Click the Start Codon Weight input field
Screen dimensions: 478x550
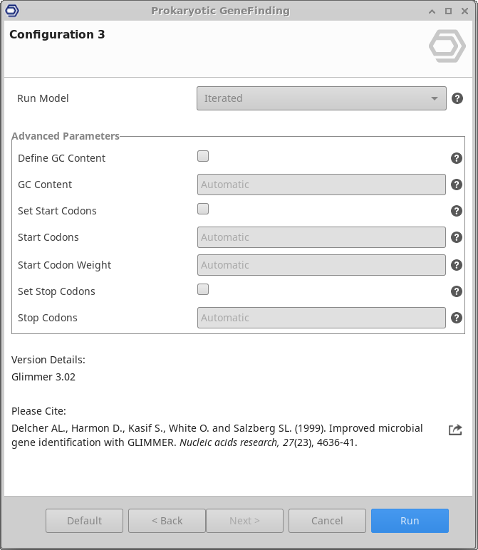pos(321,265)
